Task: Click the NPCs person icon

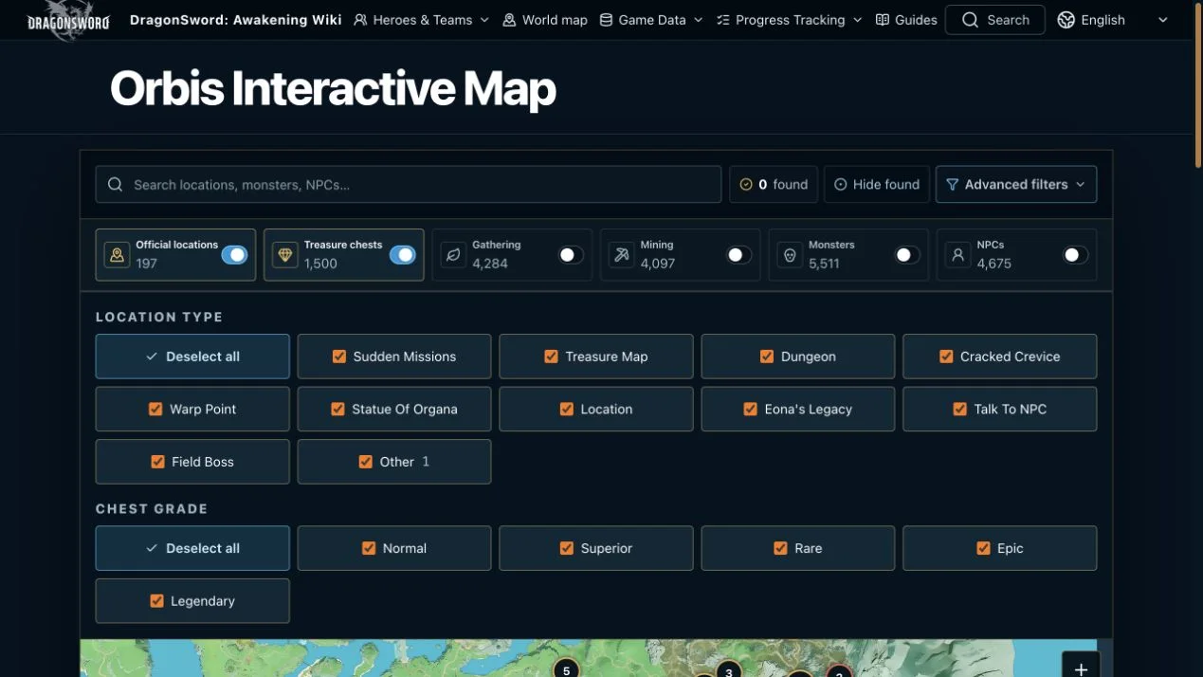Action: tap(958, 255)
